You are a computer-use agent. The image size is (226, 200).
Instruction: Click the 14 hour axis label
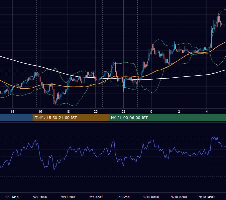pos(12,112)
